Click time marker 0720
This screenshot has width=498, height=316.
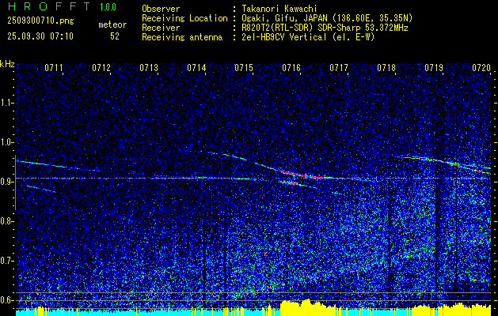[x=481, y=68]
